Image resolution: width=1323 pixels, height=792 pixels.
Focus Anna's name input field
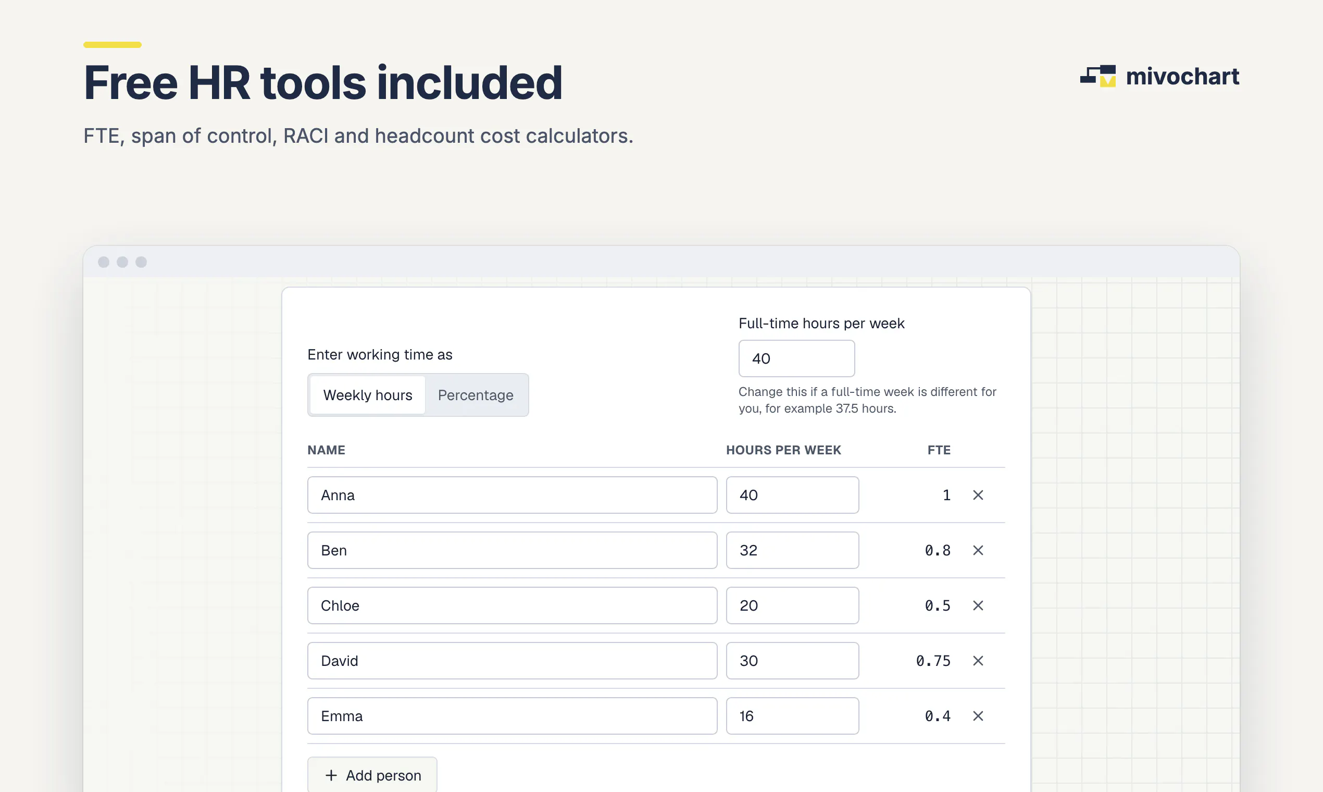512,496
